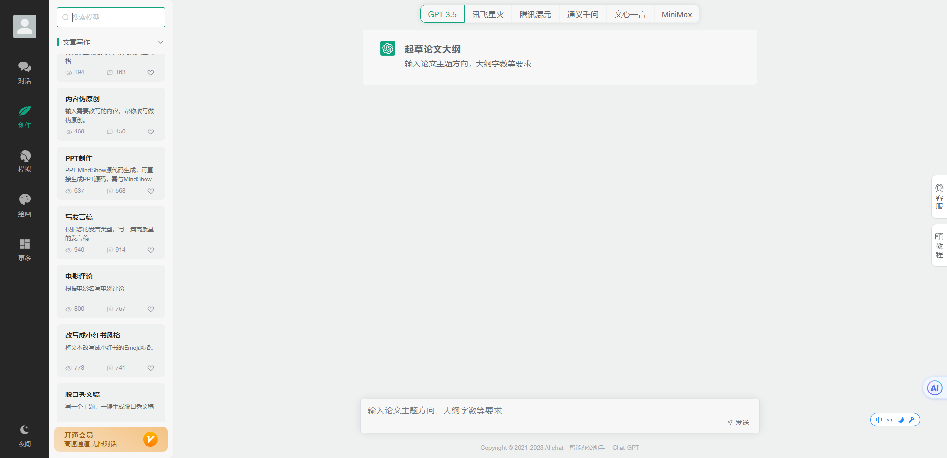Switch to the 通义千问 model tab
The width and height of the screenshot is (947, 458).
tap(583, 14)
